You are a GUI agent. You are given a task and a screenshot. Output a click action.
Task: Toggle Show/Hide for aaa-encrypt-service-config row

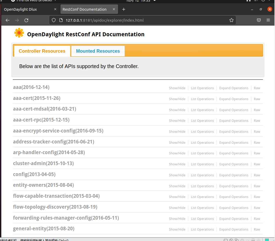(177, 132)
